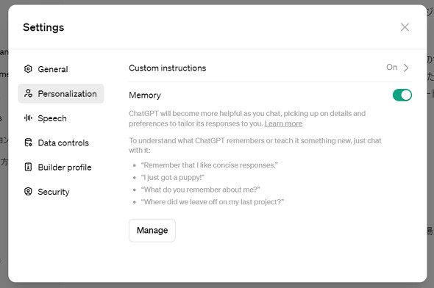434x288 pixels.
Task: Click the Memory section heading
Action: click(145, 95)
